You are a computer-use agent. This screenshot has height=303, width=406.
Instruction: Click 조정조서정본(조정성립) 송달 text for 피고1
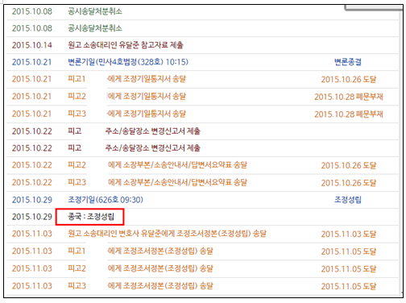tap(168, 251)
